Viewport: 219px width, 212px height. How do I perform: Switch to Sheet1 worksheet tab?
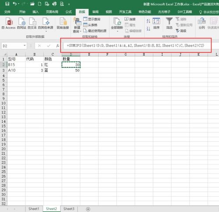[x=34, y=209]
